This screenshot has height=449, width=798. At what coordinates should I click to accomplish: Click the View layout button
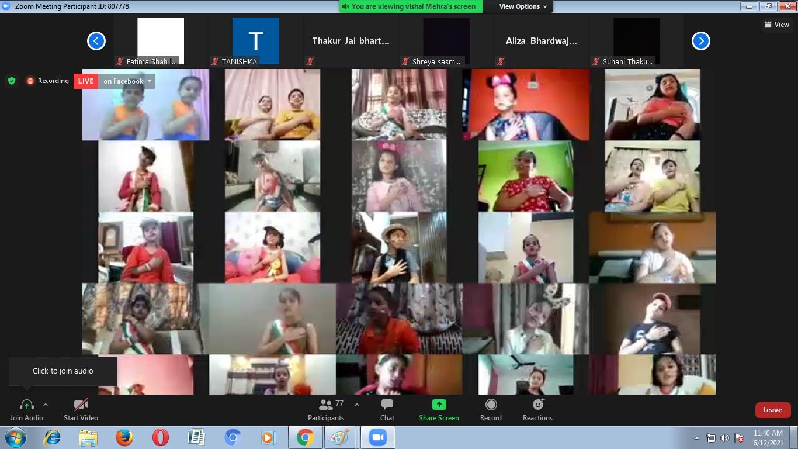click(777, 25)
